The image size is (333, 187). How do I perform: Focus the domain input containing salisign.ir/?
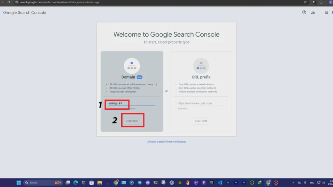click(x=132, y=103)
